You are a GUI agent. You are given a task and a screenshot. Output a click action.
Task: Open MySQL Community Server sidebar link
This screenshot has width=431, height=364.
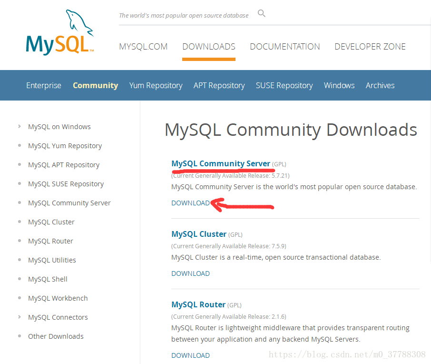pos(69,203)
